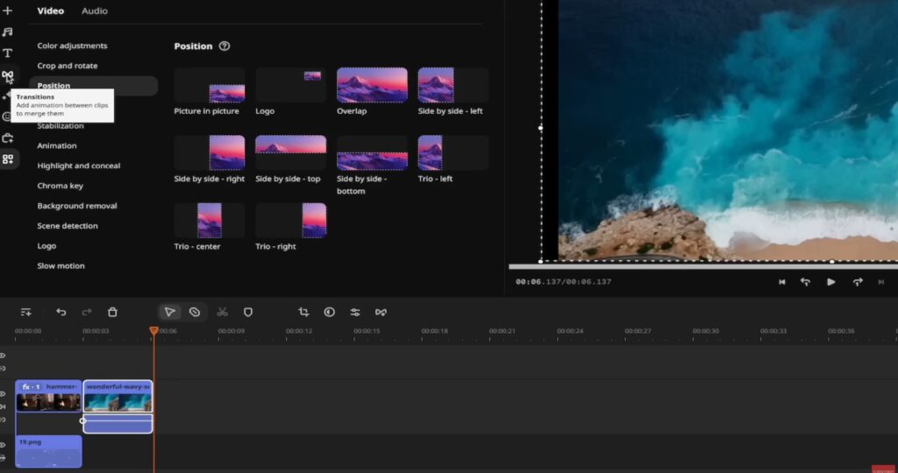The height and width of the screenshot is (473, 898).
Task: Click the add track icon above timeline
Action: 26,312
